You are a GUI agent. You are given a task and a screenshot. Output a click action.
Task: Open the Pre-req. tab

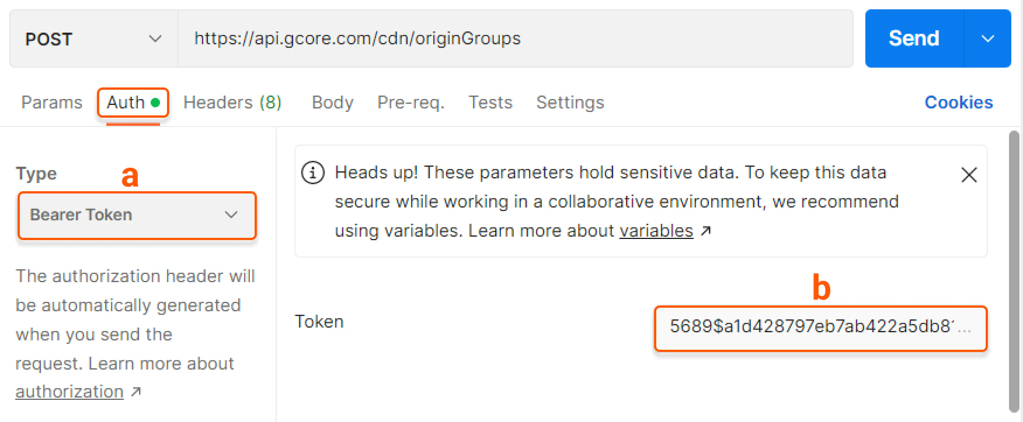point(410,102)
